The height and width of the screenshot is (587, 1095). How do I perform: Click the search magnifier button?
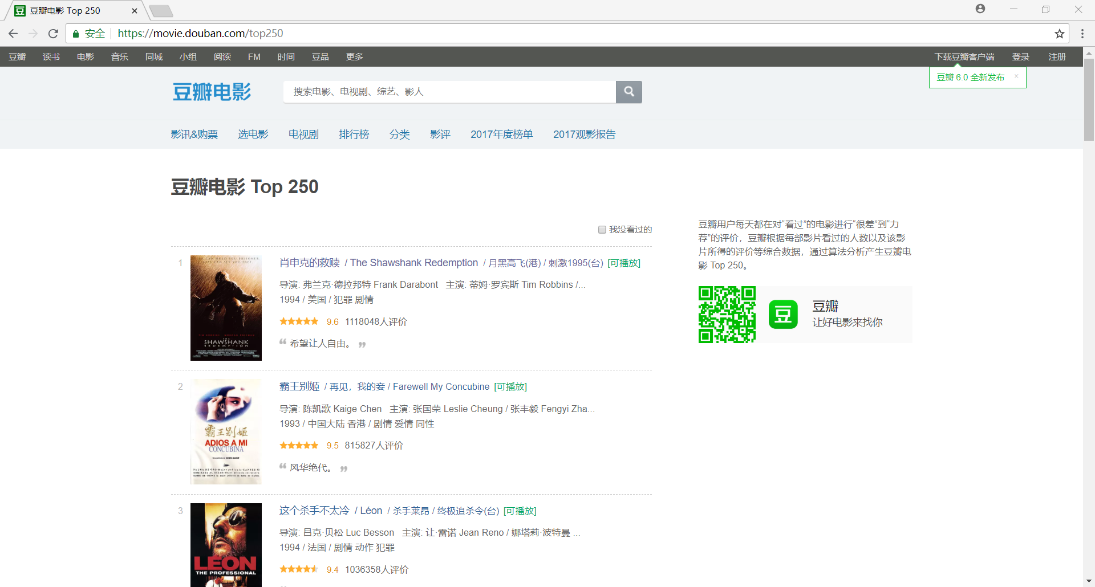coord(629,92)
